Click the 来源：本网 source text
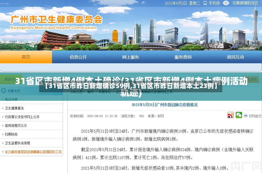This screenshot has width=262, height=173. [156, 116]
